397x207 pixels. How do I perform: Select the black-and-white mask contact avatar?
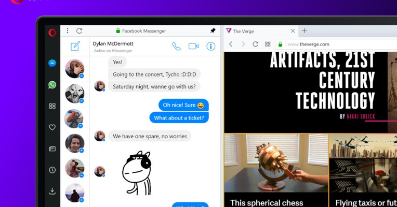[x=75, y=94]
